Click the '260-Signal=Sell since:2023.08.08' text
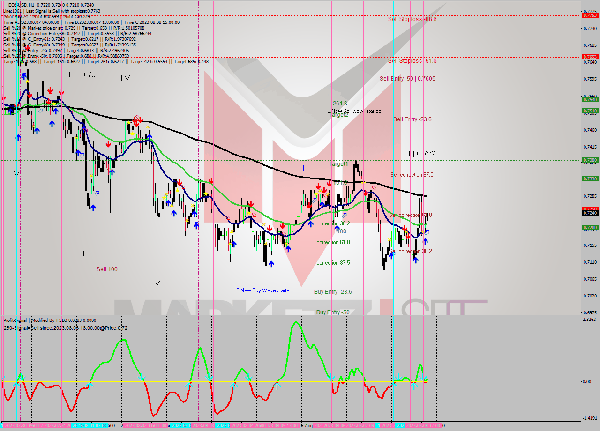The width and height of the screenshot is (600, 431). click(x=66, y=328)
